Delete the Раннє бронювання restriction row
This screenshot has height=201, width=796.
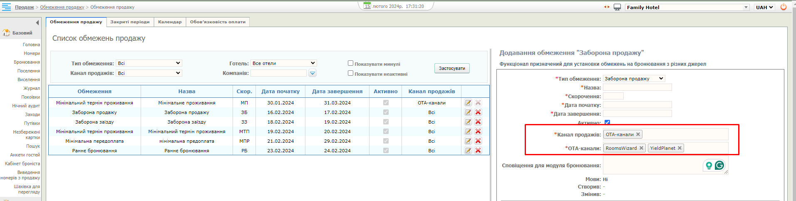click(x=478, y=151)
